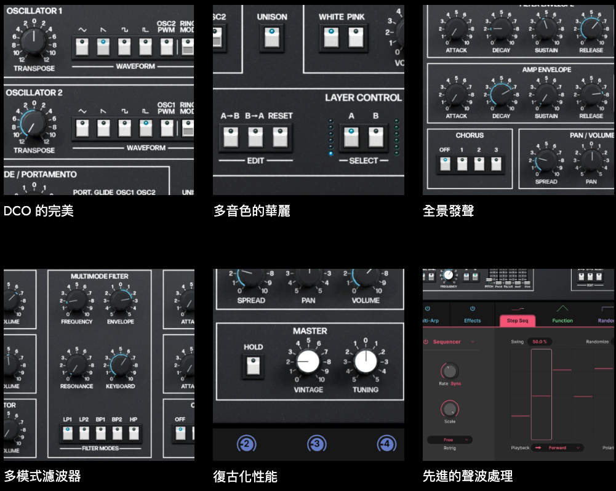Select the sine waveform on Oscillator 2
Screen dimensions: 616x491
[x=82, y=128]
